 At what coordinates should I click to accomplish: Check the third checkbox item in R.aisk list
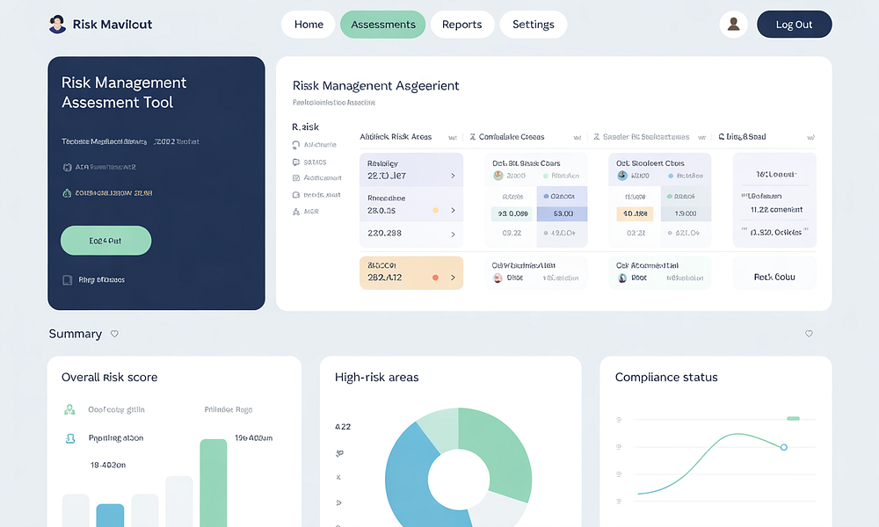(x=295, y=178)
